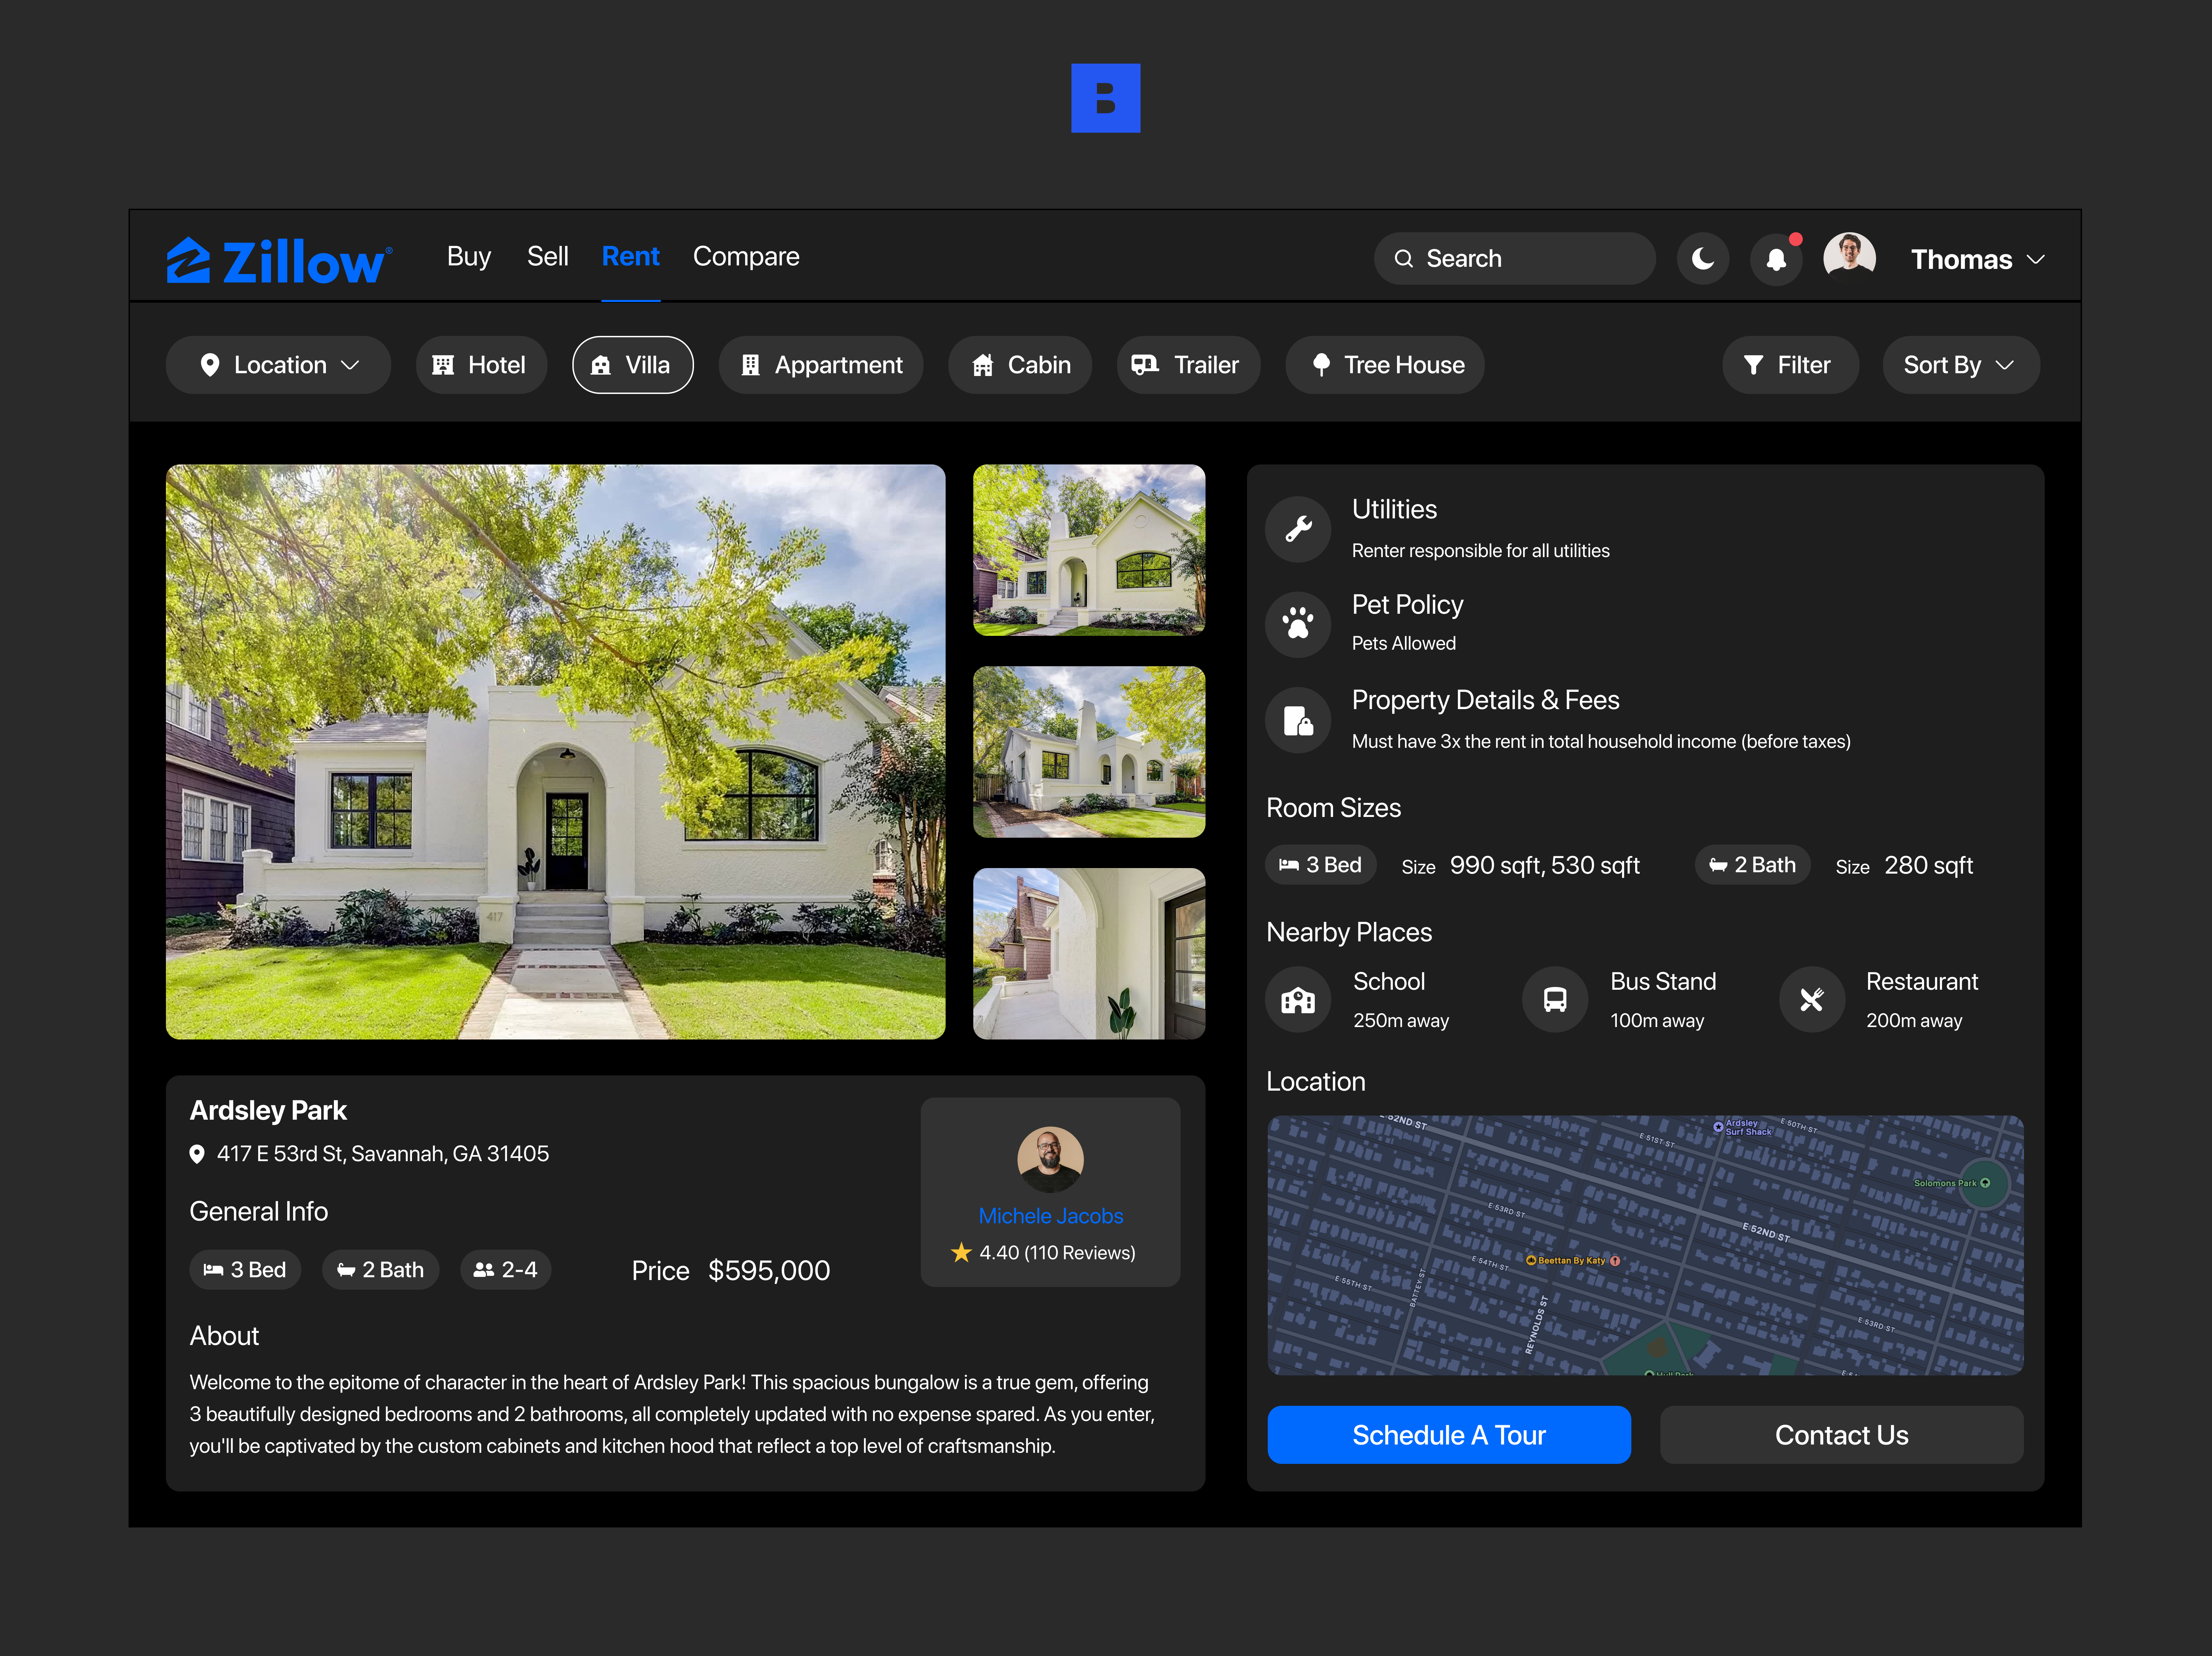Click the 990 sqft, 530 sqft size value

[1545, 866]
